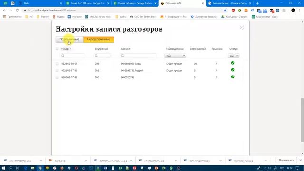
Task: Tick the select-all checkbox in table header
Action: tap(57, 49)
